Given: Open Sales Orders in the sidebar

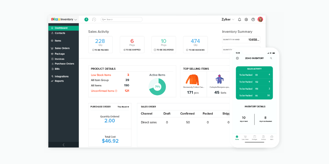Looking at the screenshot, I should 62,48.
